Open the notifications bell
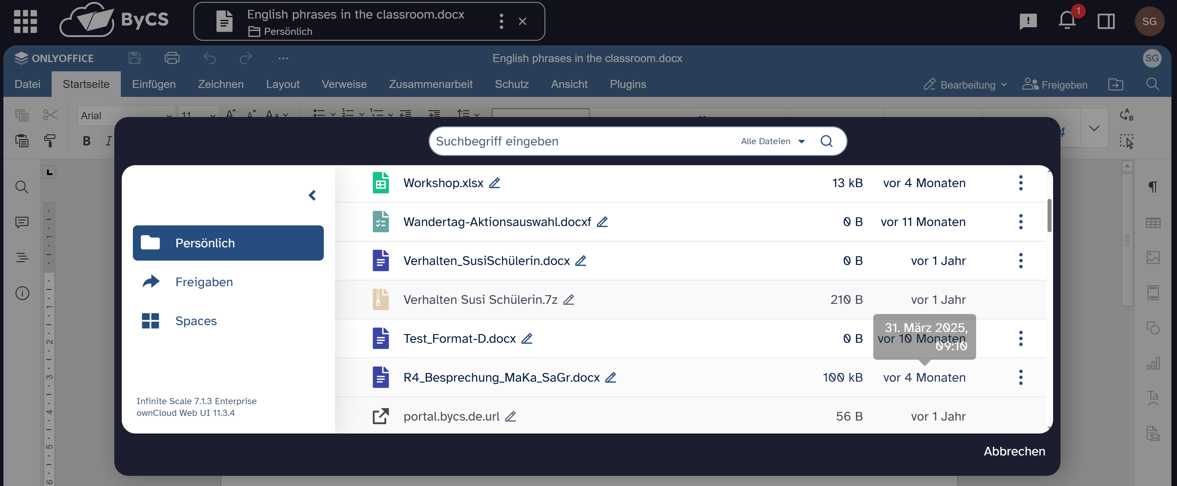Viewport: 1177px width, 486px height. coord(1067,21)
